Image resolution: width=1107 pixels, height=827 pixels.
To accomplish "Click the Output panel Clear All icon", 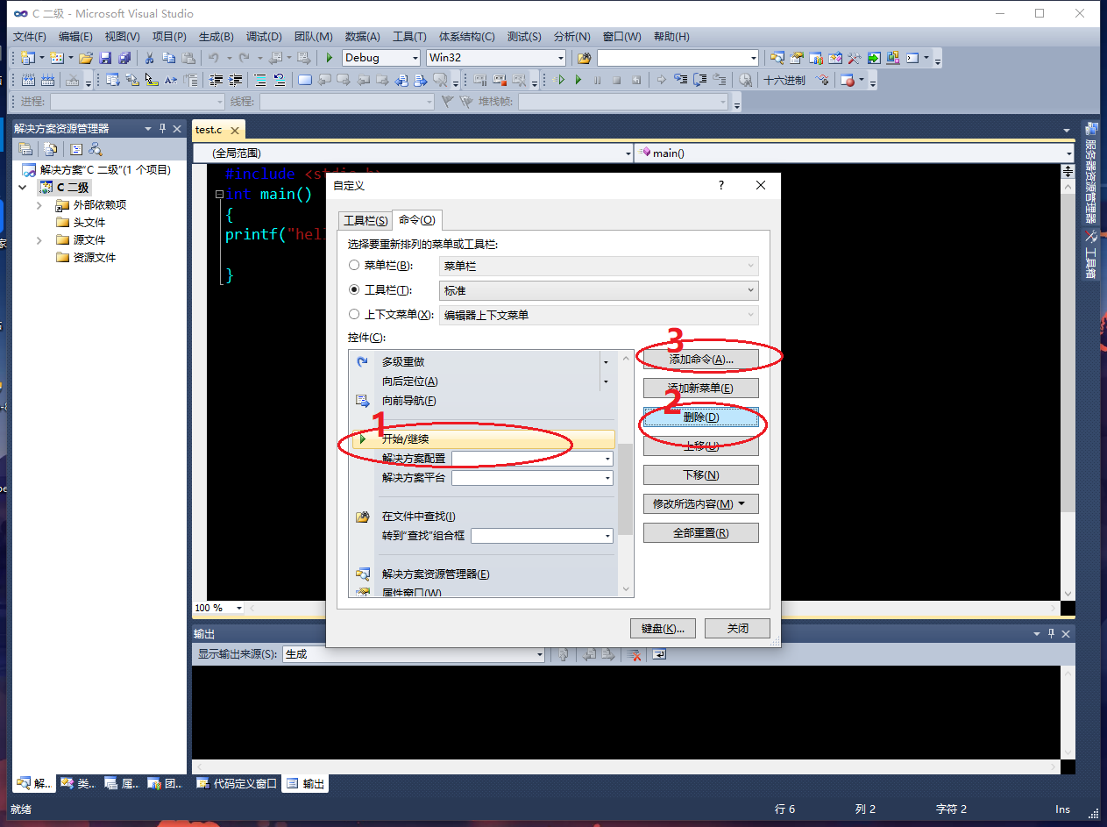I will click(635, 654).
